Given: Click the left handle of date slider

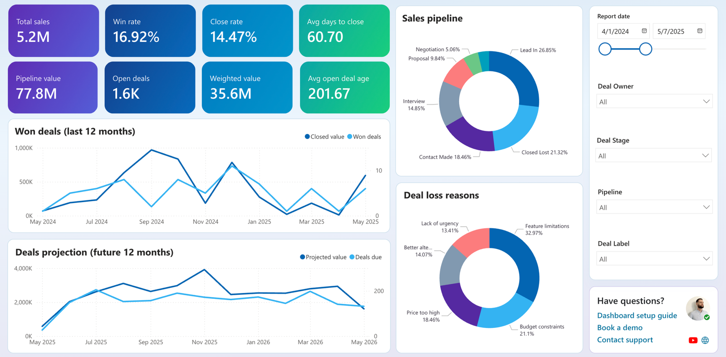Looking at the screenshot, I should point(605,49).
